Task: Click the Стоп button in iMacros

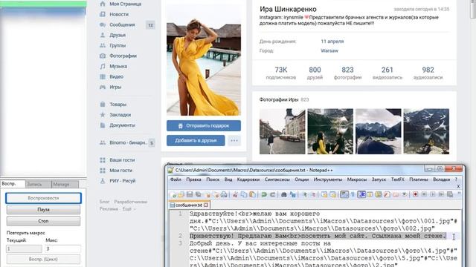Action: point(43,221)
